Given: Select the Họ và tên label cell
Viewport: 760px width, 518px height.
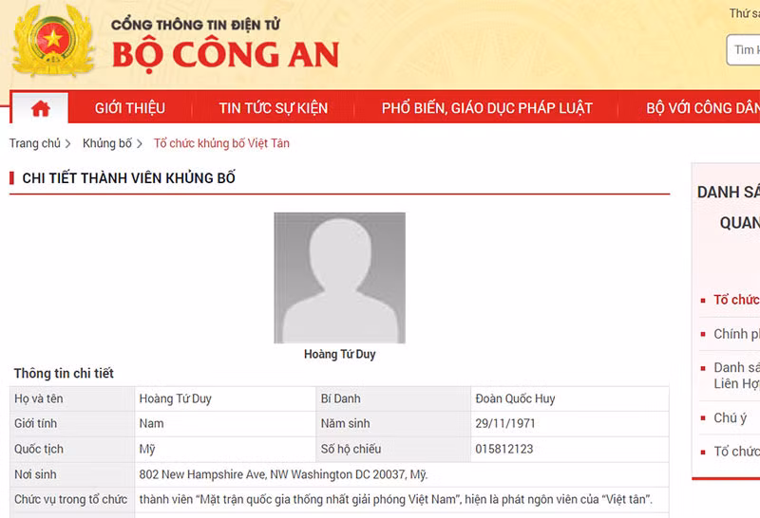Looking at the screenshot, I should coord(72,398).
